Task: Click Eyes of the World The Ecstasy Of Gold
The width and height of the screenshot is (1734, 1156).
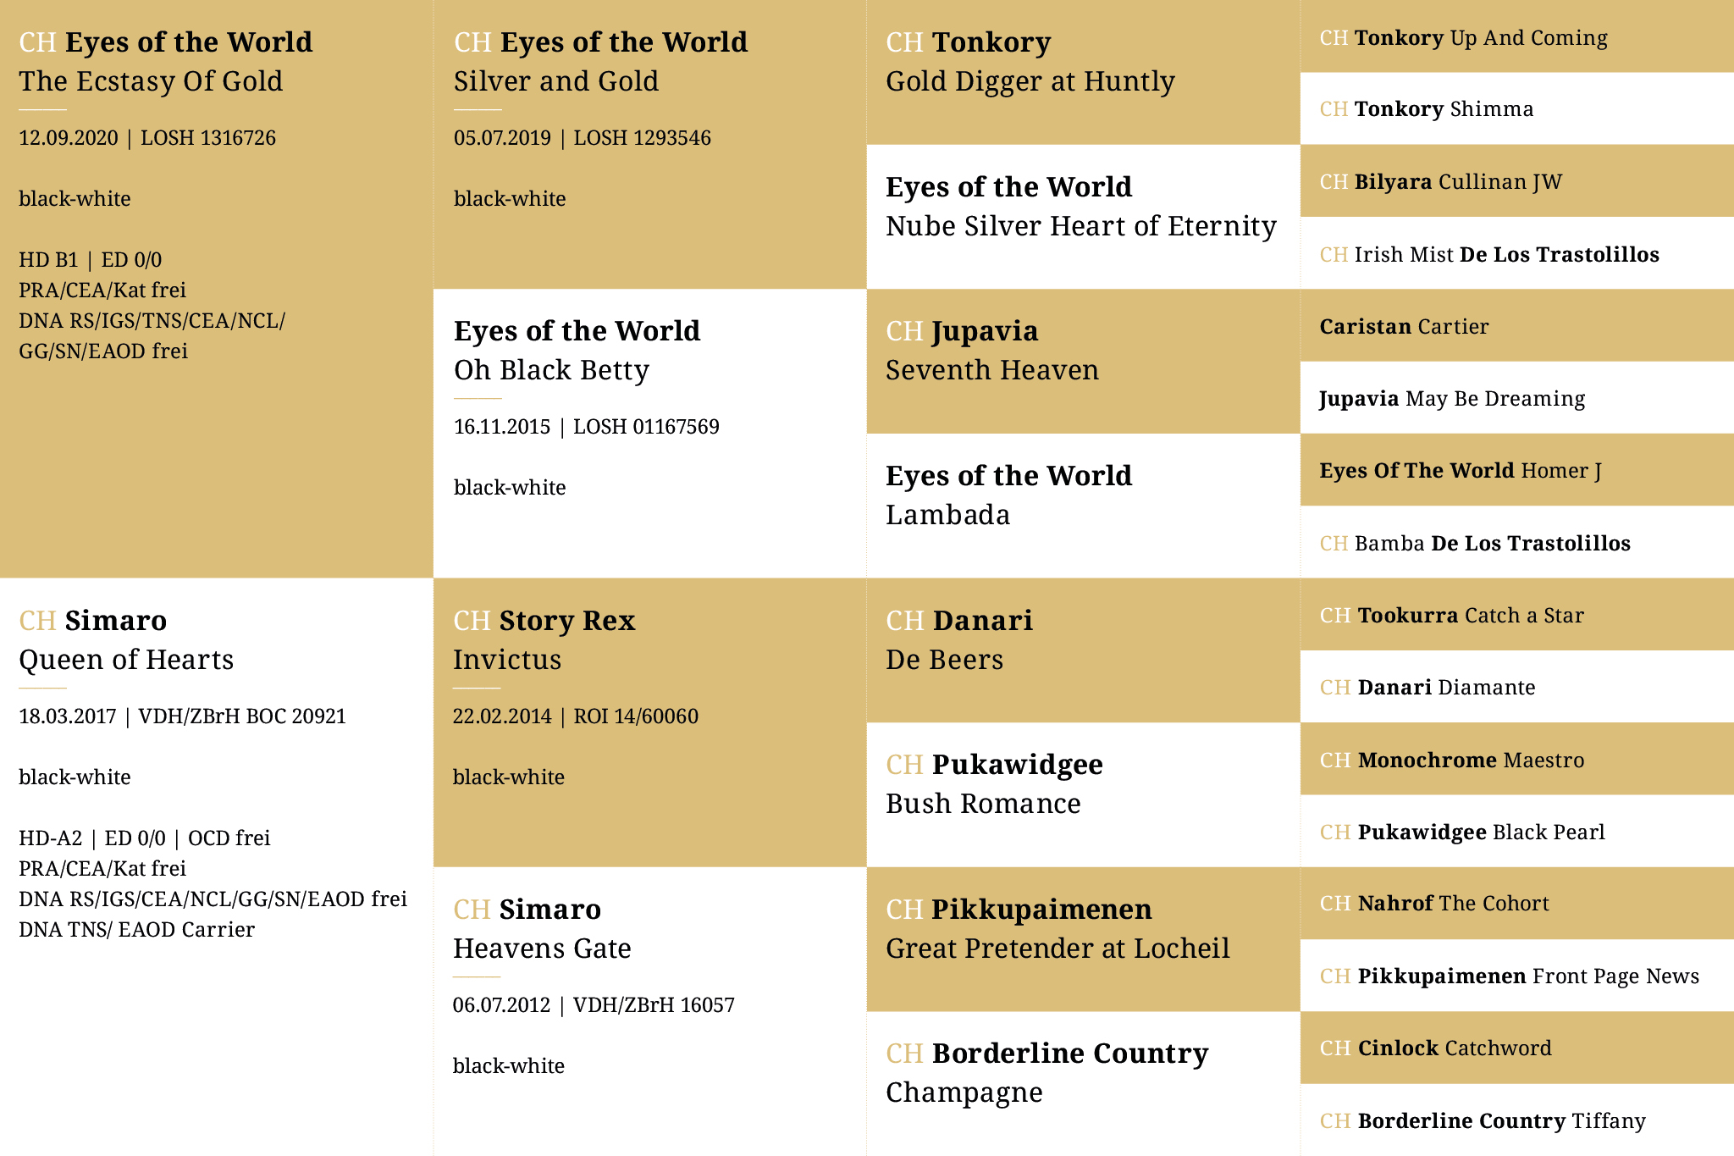Action: [166, 61]
